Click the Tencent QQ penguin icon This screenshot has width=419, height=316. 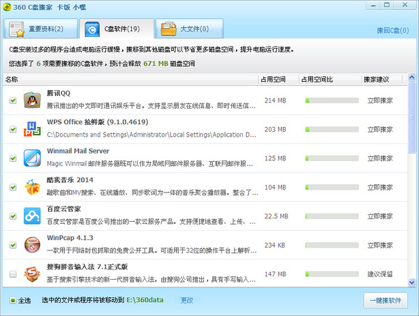click(31, 100)
